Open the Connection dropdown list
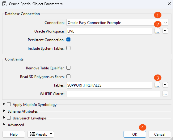 coord(117,23)
